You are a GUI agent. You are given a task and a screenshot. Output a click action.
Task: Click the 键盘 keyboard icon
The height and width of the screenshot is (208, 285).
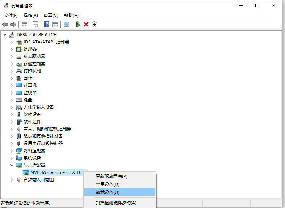pyautogui.click(x=19, y=100)
